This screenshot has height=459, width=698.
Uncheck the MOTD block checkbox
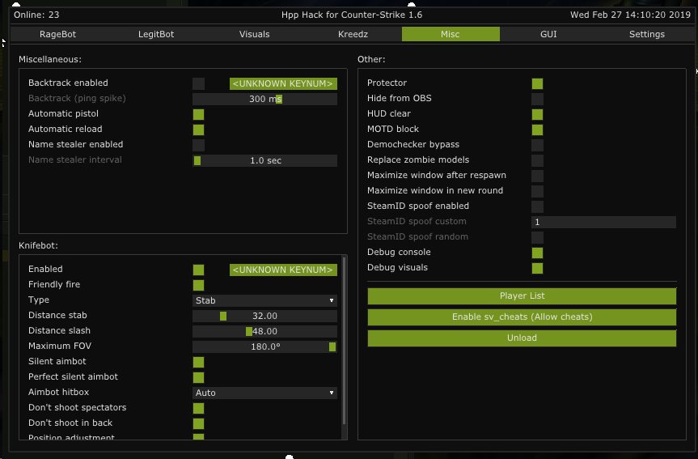[537, 130]
